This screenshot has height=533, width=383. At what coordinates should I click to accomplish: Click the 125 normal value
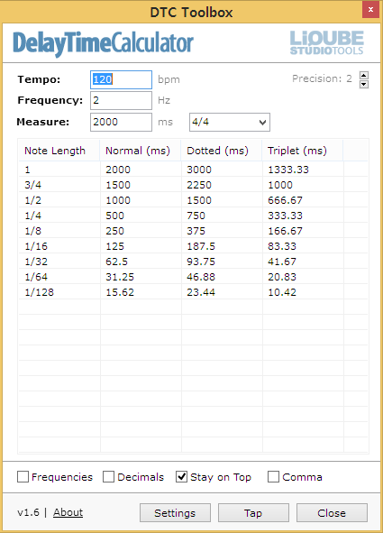click(x=114, y=246)
